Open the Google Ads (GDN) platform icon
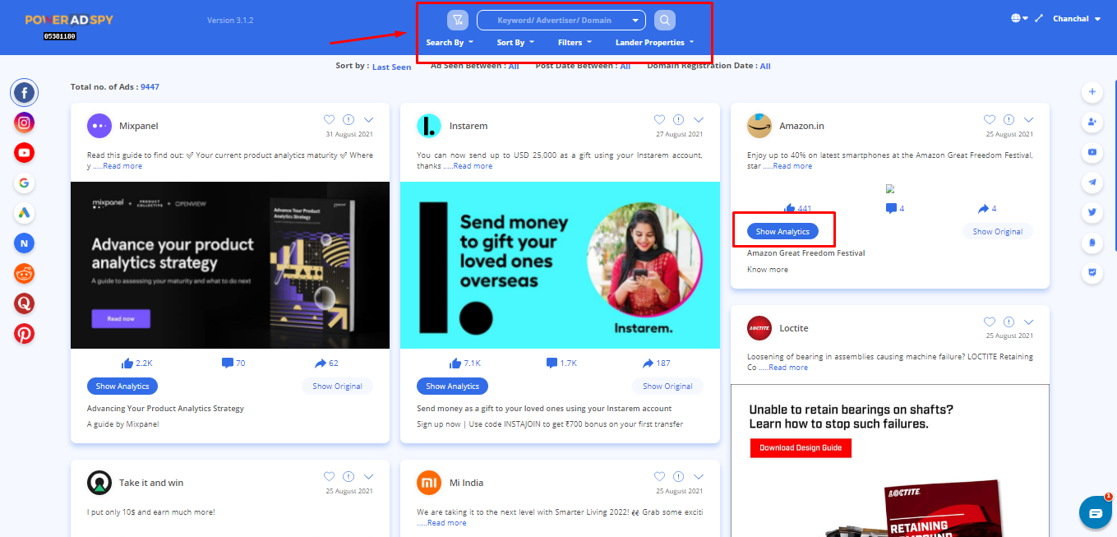Viewport: 1117px width, 537px height. [25, 213]
